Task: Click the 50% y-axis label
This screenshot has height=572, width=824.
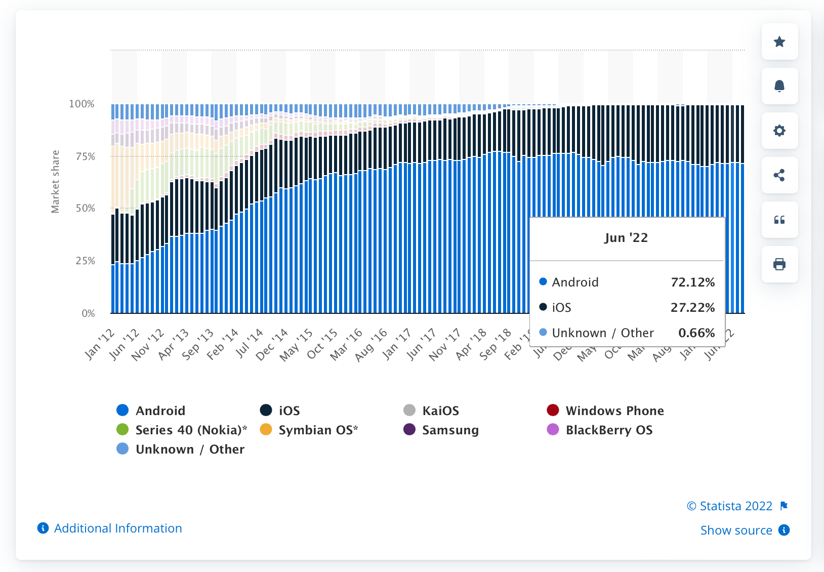Action: click(85, 208)
